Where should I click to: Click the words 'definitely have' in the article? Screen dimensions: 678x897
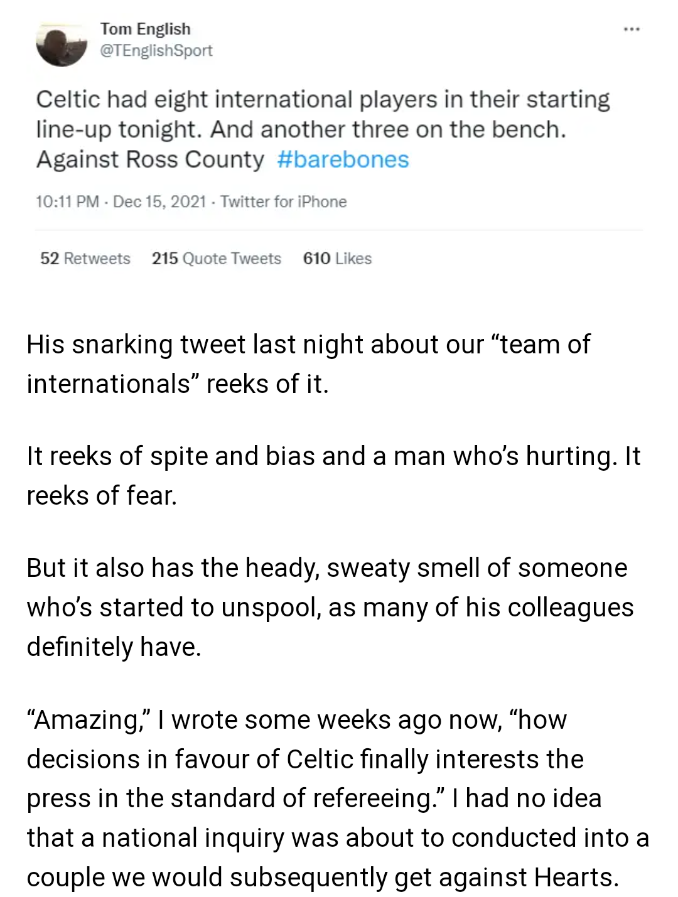[114, 647]
